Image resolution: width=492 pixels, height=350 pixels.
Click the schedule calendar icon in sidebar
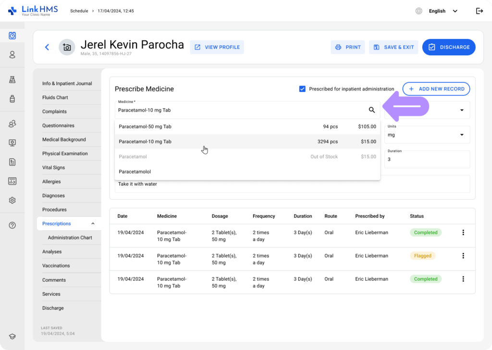click(12, 36)
